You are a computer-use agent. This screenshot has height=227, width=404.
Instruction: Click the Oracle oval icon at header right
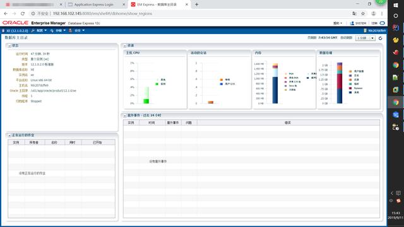pos(383,23)
